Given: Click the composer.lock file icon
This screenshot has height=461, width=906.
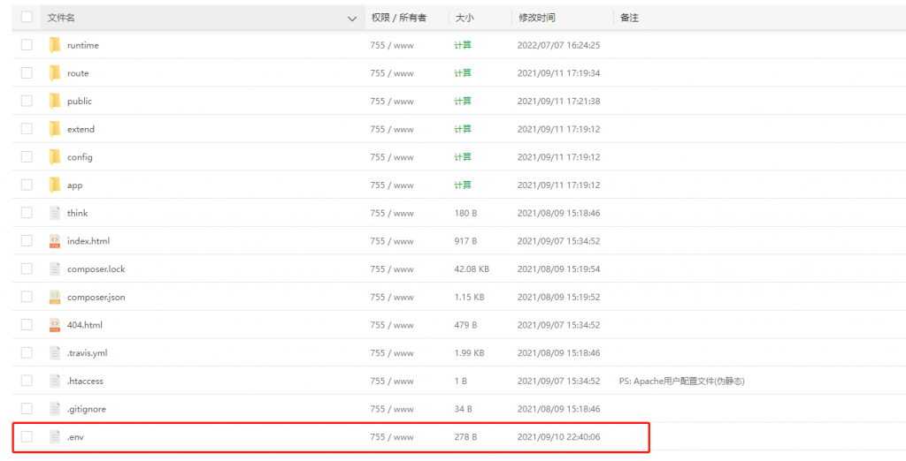Looking at the screenshot, I should tap(55, 268).
